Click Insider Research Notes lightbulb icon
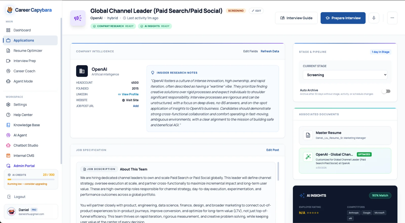Viewport: 405px width, 223px height. click(153, 73)
